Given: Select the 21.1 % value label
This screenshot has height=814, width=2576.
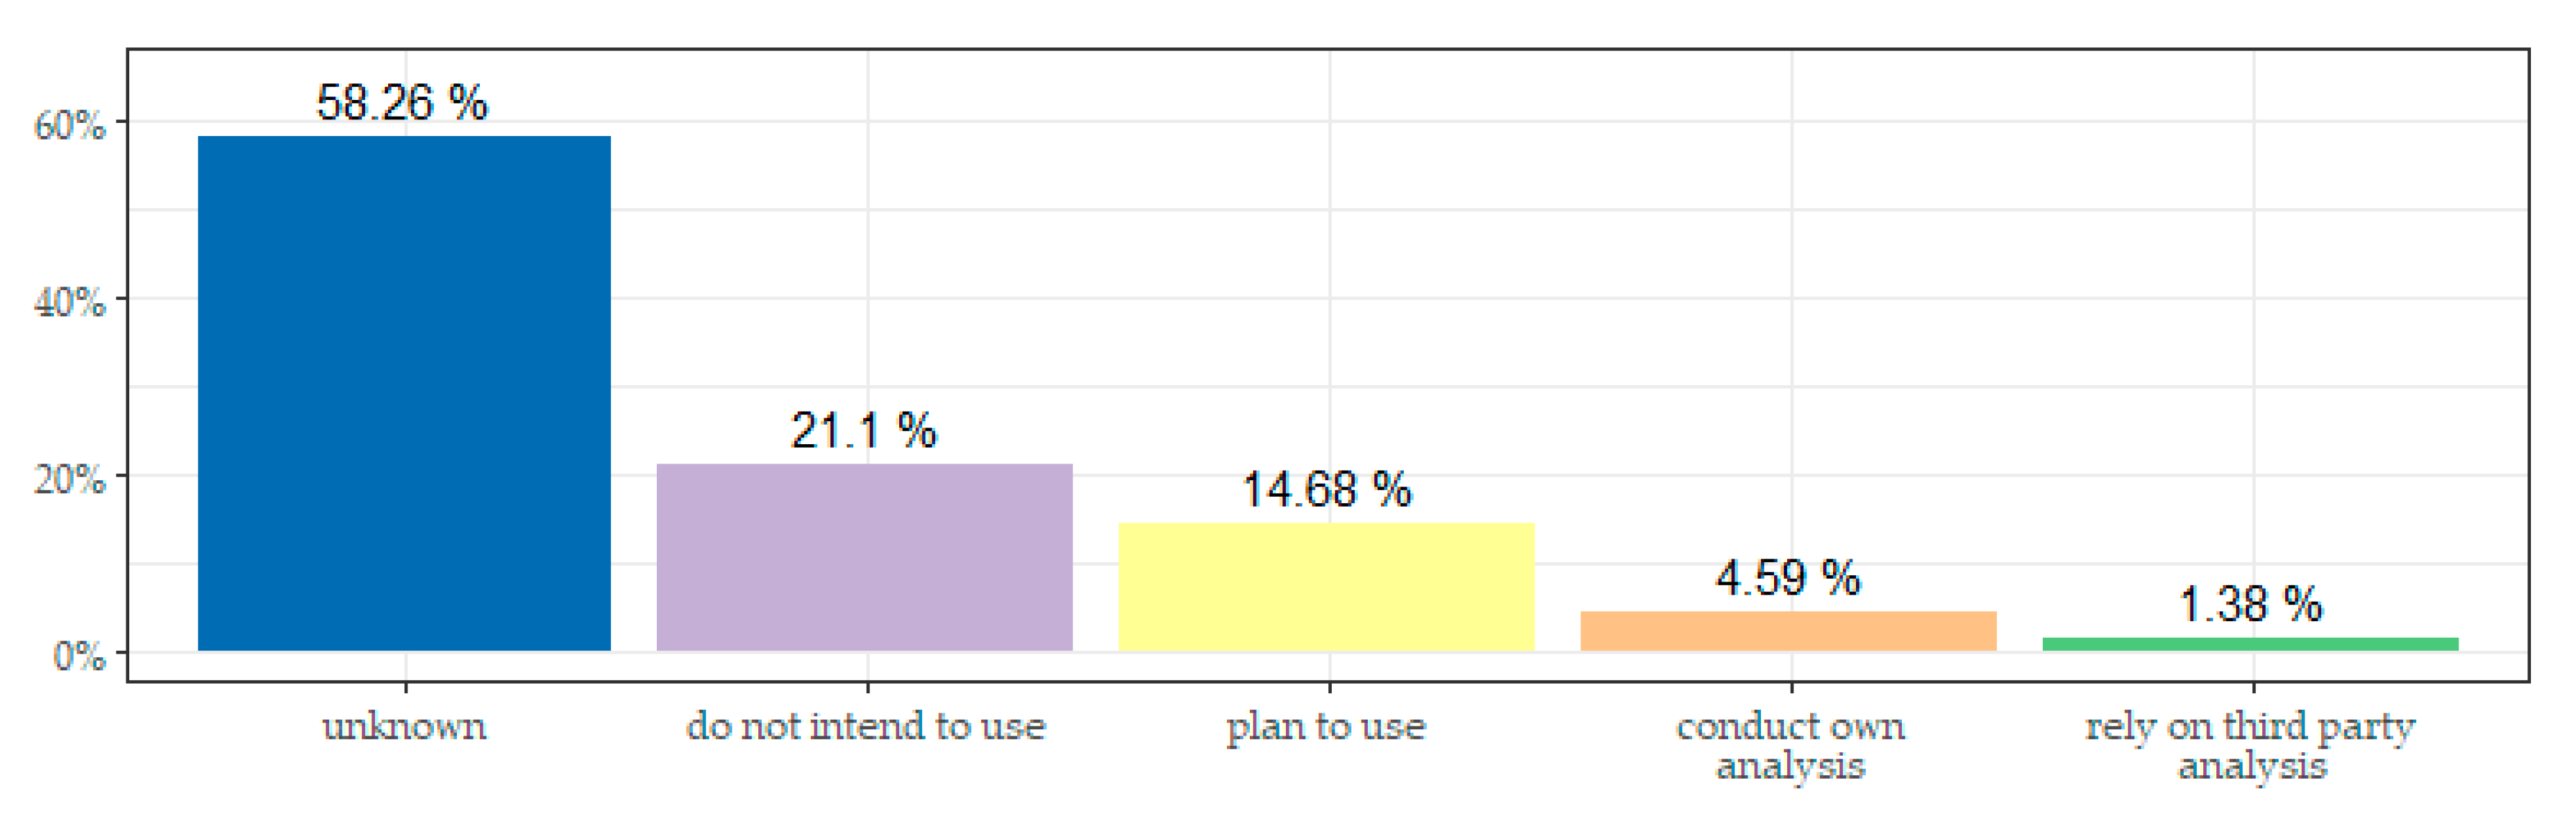Looking at the screenshot, I should (x=864, y=431).
